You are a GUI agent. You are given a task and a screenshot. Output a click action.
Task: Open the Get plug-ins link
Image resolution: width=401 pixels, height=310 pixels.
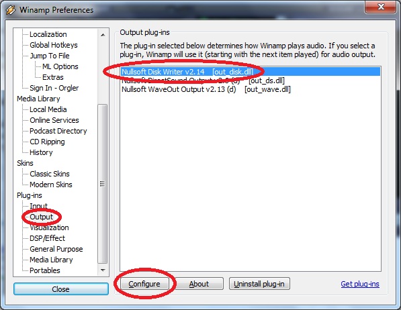360,284
